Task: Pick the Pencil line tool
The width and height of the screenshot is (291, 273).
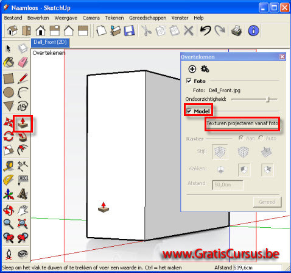Action: [23, 79]
